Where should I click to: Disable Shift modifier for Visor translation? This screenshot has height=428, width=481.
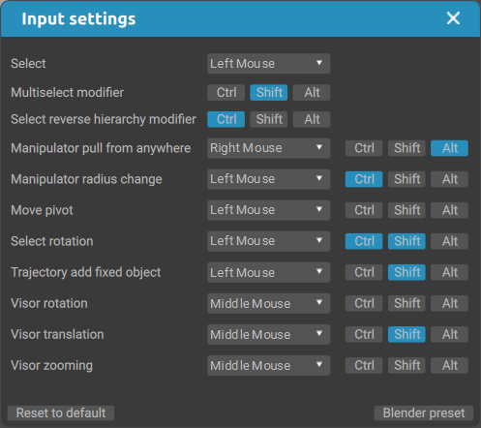coord(406,334)
